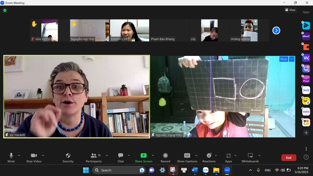Image resolution: width=313 pixels, height=176 pixels.
Task: Click the Reactions smiley icon
Action: pos(209,157)
